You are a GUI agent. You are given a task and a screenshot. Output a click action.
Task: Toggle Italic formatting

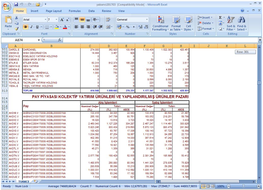tap(31, 27)
